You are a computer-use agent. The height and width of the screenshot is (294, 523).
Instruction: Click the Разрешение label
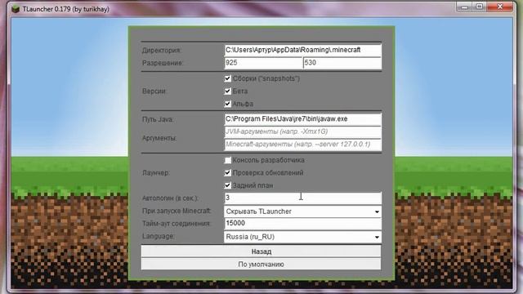click(163, 63)
